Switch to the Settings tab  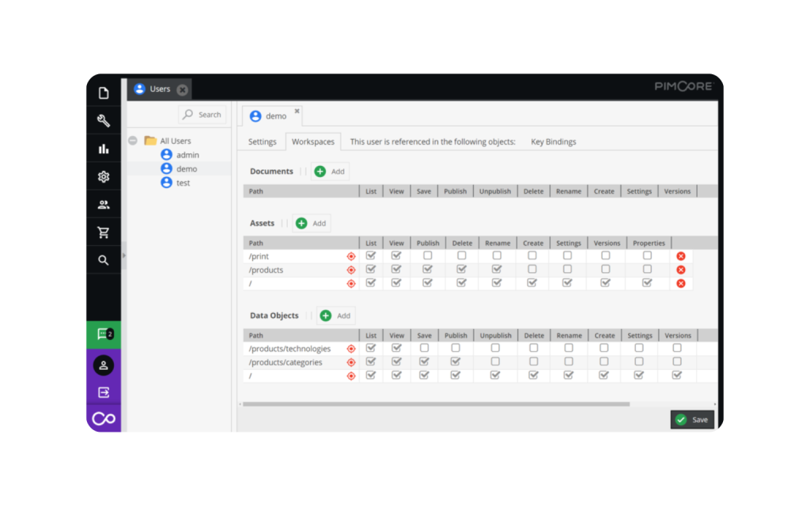pyautogui.click(x=262, y=142)
